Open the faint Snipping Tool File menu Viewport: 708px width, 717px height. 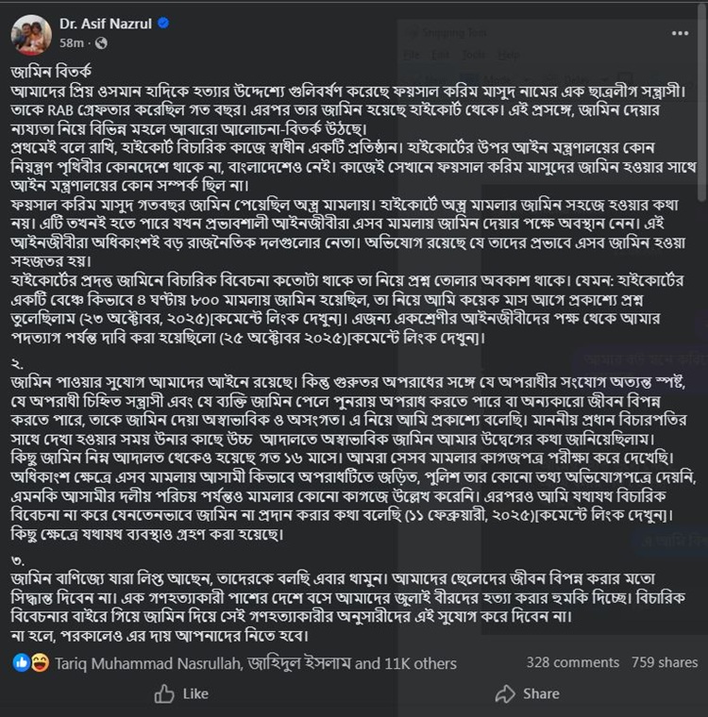[x=410, y=55]
